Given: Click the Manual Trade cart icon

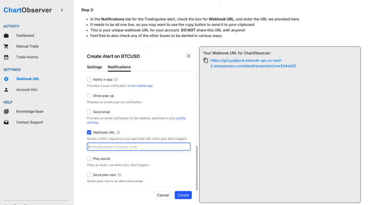Looking at the screenshot, I should [x=6, y=46].
